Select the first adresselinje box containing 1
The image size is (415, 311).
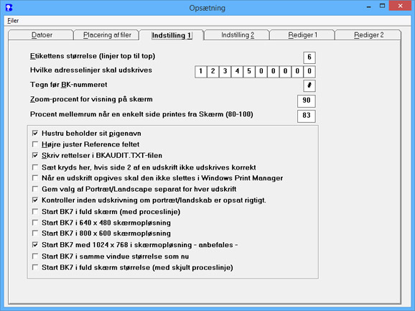[200, 71]
